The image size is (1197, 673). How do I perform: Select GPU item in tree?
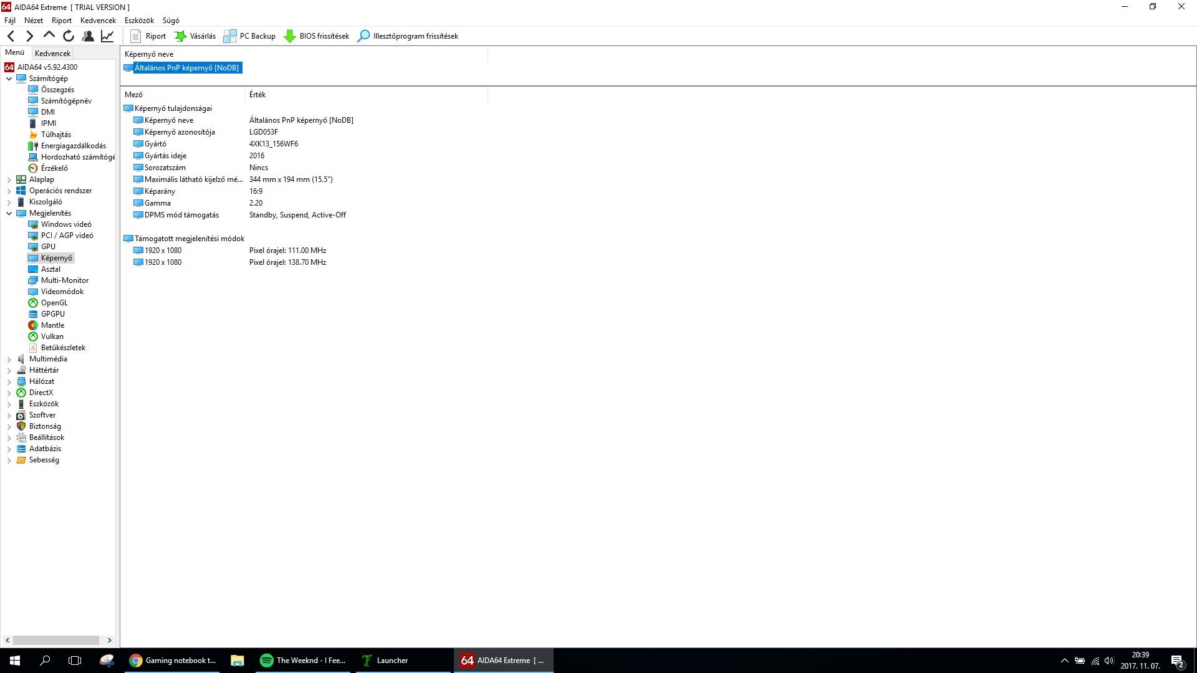(x=48, y=247)
